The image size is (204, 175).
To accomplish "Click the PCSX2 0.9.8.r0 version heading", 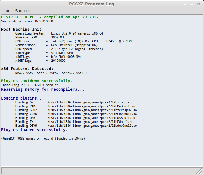I will 50,17.
